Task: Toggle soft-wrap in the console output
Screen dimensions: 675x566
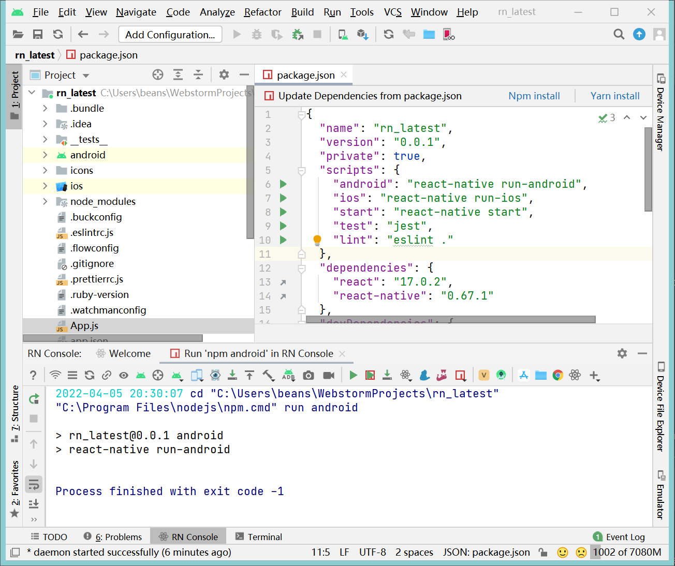Action: [34, 485]
